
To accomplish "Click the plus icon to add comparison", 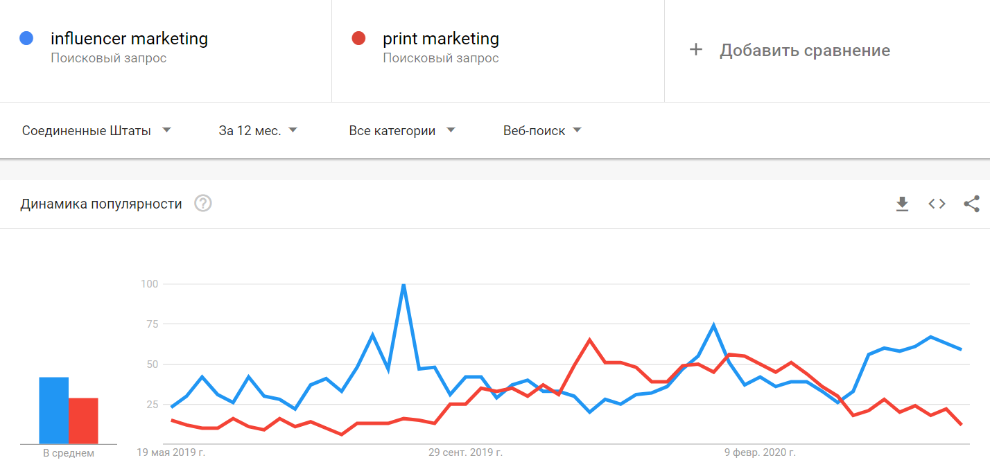I will pos(696,50).
